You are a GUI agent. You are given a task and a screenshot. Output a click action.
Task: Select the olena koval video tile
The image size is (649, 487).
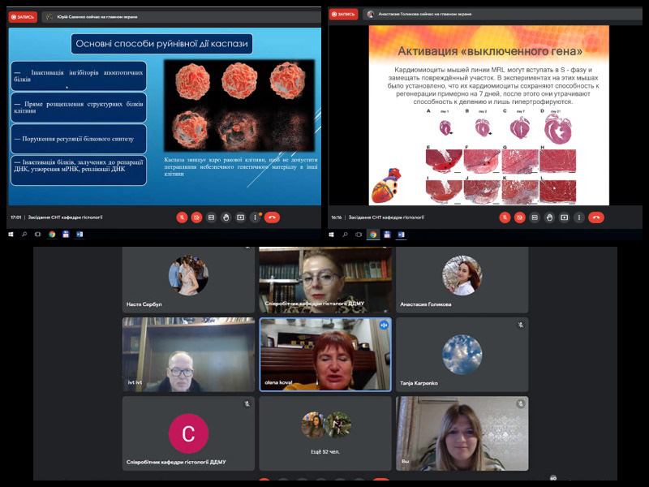coord(324,355)
